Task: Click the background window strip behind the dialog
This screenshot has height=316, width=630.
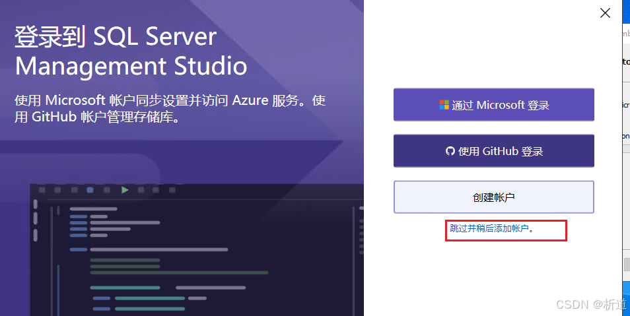Action: (625, 99)
